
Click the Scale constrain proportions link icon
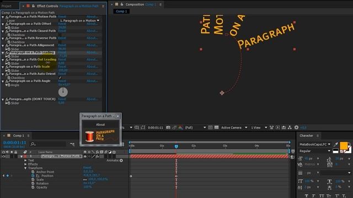(85, 180)
